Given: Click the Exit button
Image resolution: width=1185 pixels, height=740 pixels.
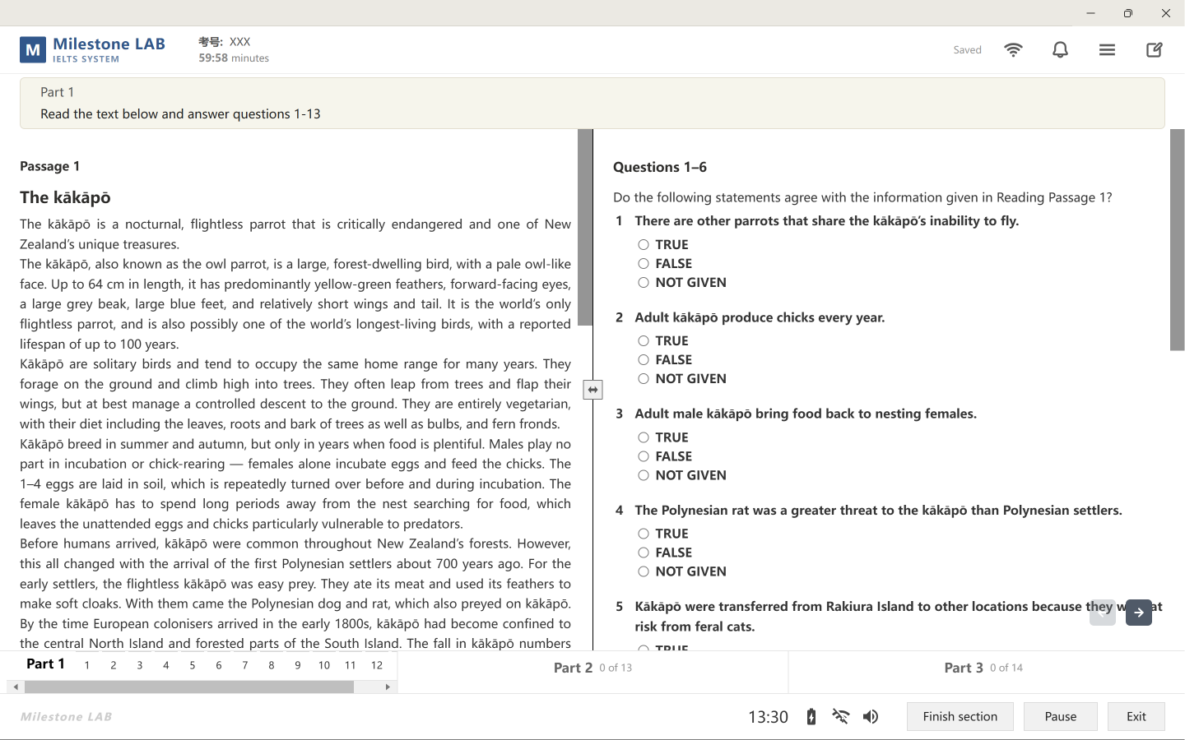Looking at the screenshot, I should coord(1136,717).
